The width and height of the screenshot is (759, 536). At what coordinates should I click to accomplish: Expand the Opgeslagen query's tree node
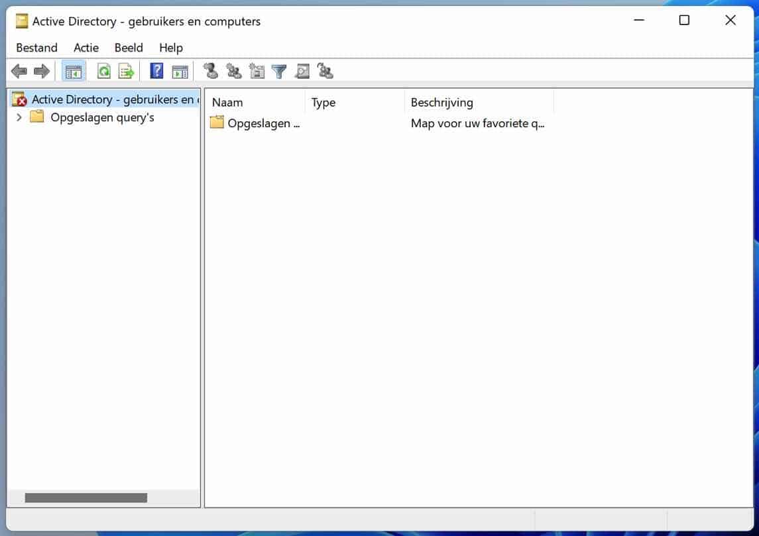pyautogui.click(x=18, y=117)
